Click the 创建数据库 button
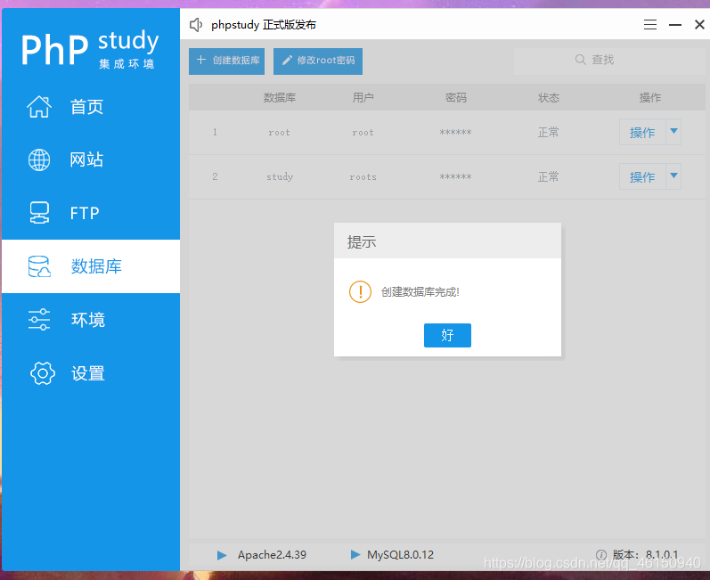The width and height of the screenshot is (710, 580). pos(227,61)
